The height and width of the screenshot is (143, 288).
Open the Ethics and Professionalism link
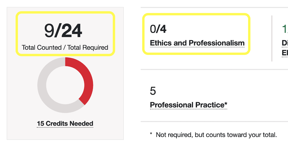[197, 43]
